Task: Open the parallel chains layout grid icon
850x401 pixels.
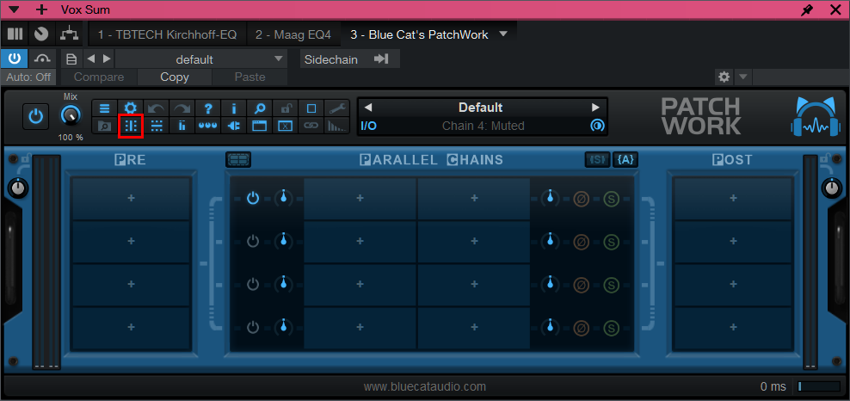Action: (238, 159)
